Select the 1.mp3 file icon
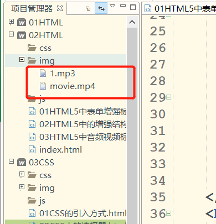 click(x=43, y=73)
